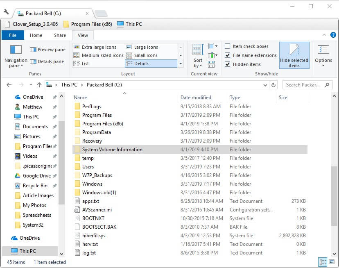Open Clover_Setup_3.0.406 bookmark

click(x=32, y=24)
